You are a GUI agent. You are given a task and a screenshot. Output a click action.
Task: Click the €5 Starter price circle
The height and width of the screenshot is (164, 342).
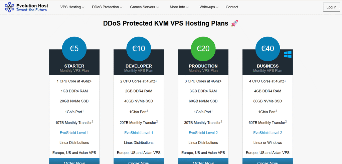point(74,49)
